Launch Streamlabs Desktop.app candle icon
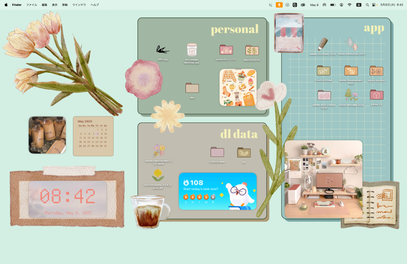Viewport: 407px width, 264px height. [x=192, y=50]
